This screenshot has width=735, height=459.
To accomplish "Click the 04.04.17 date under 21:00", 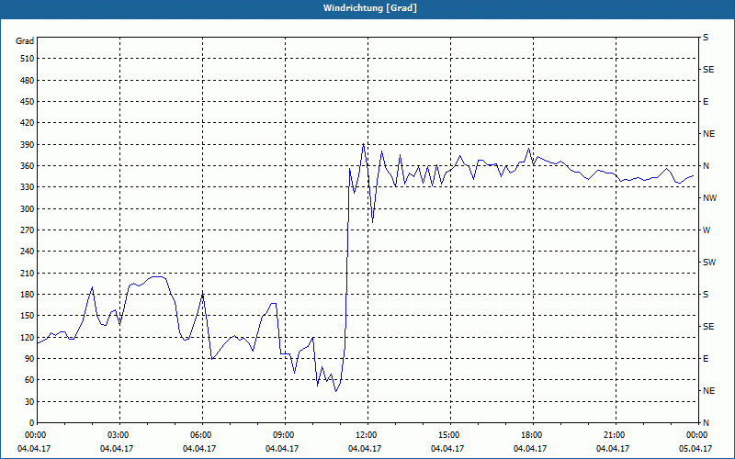I will click(x=613, y=449).
